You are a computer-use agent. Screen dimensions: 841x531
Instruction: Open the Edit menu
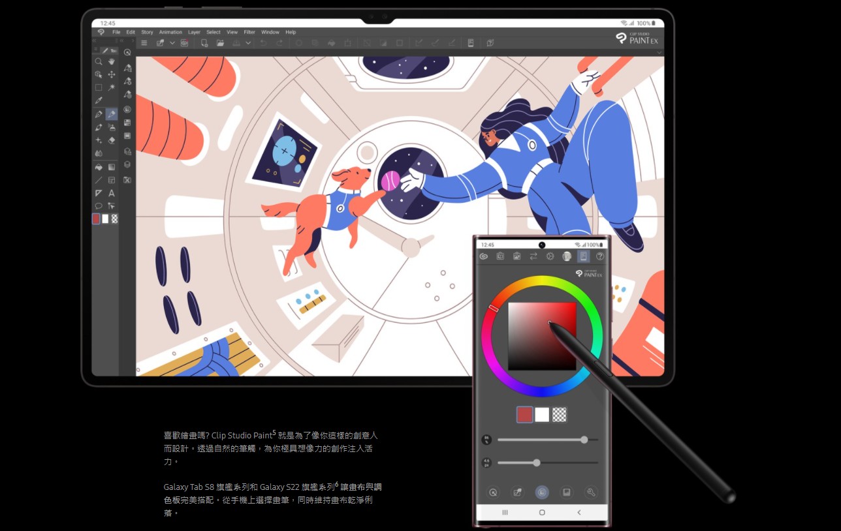pyautogui.click(x=131, y=32)
